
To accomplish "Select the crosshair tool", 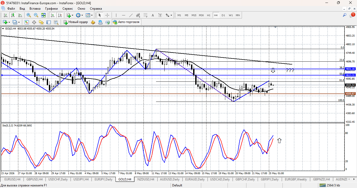I will [107, 15].
